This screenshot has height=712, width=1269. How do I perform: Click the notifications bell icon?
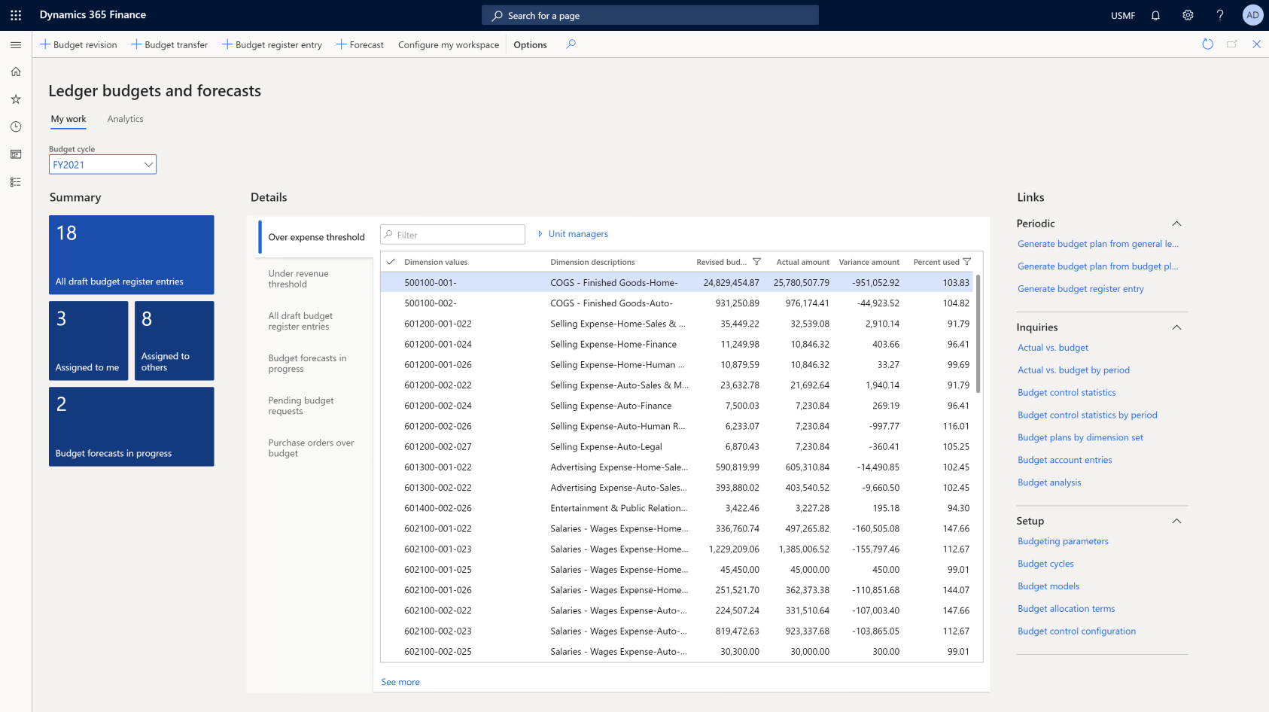click(x=1155, y=15)
